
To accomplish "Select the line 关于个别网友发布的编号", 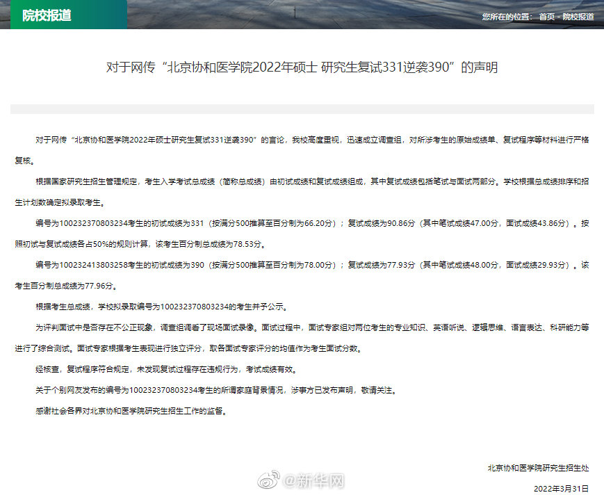I will (x=216, y=390).
